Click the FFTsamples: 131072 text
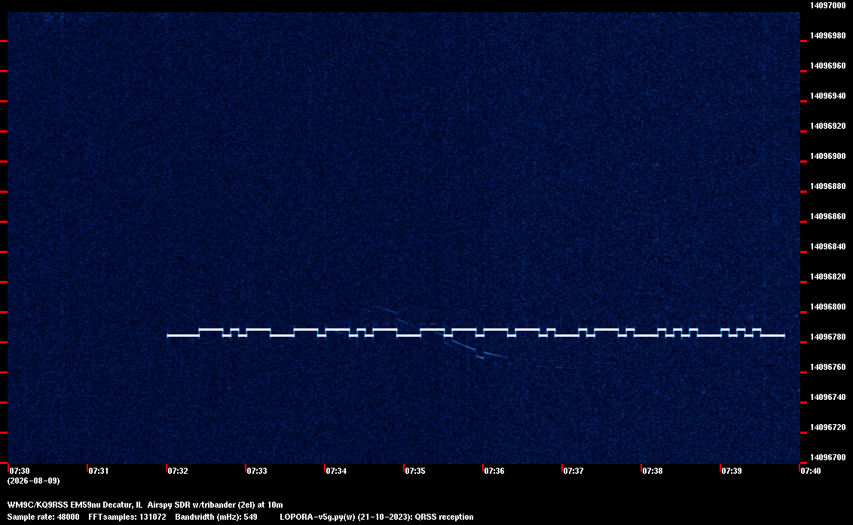Image resolution: width=853 pixels, height=525 pixels. pos(127,517)
